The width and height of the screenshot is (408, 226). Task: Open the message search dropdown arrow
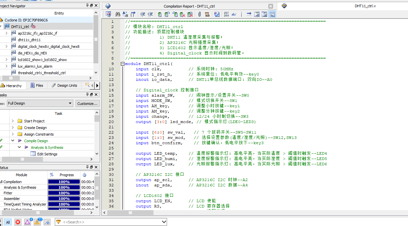tap(164, 222)
